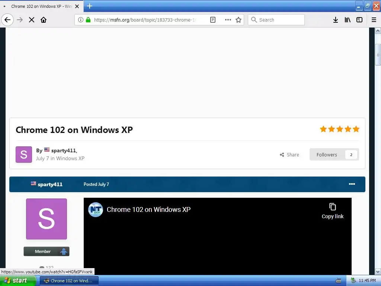Show site information icon in address bar
Image resolution: width=381 pixels, height=286 pixels.
pos(81,20)
